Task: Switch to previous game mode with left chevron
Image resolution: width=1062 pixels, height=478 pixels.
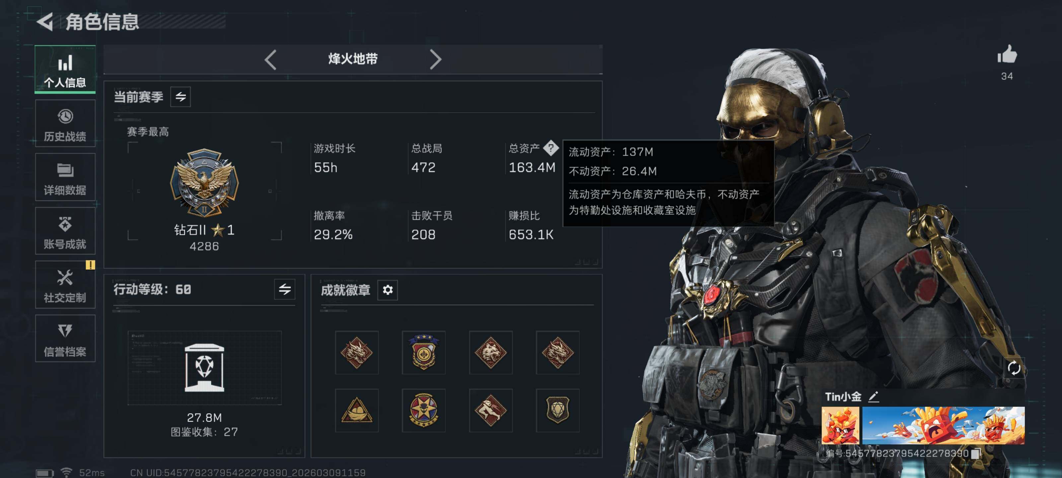Action: pyautogui.click(x=270, y=59)
